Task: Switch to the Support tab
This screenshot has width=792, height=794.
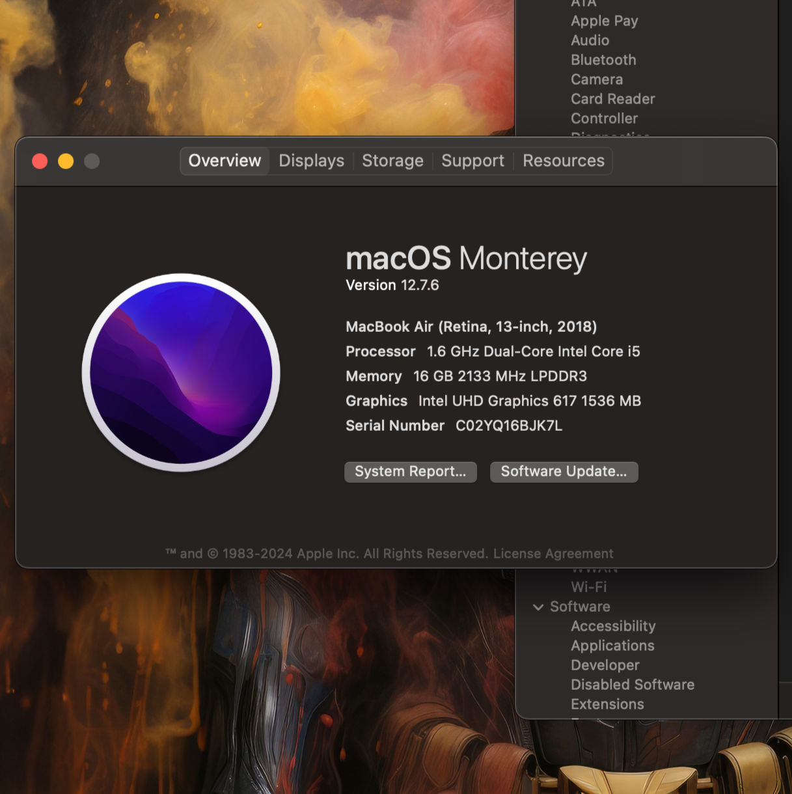Action: click(472, 161)
